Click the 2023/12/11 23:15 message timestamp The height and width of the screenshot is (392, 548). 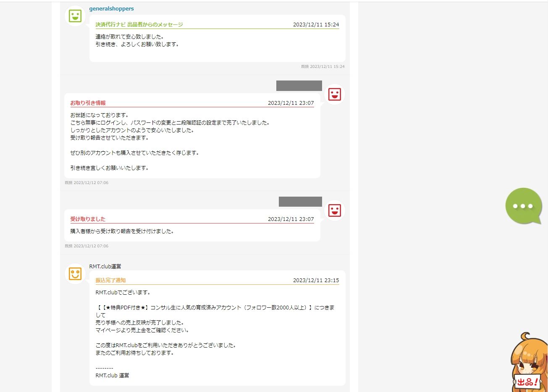click(x=316, y=280)
